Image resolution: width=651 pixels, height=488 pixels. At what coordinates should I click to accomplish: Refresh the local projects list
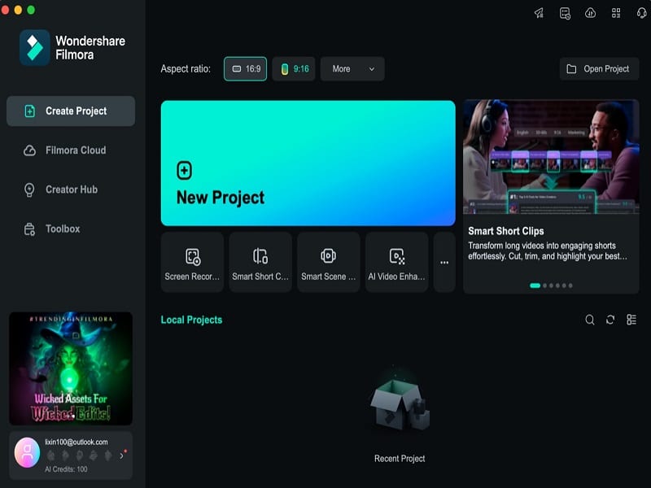tap(610, 320)
